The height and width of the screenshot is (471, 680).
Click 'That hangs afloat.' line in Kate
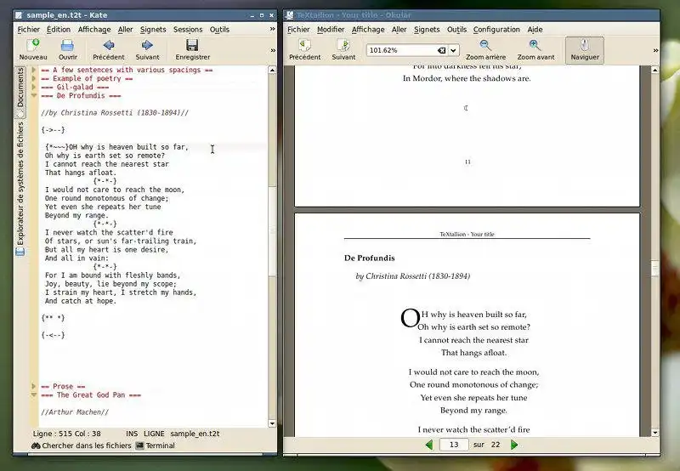[81, 173]
